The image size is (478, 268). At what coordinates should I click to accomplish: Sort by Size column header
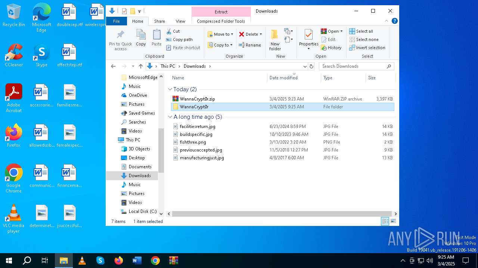point(380,78)
